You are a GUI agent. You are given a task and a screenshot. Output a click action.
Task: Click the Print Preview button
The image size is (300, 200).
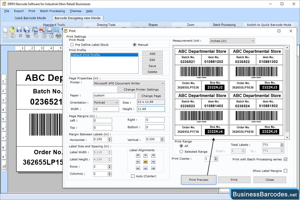[x=199, y=180]
